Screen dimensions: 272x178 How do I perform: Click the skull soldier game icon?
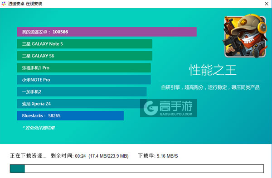click(x=245, y=36)
